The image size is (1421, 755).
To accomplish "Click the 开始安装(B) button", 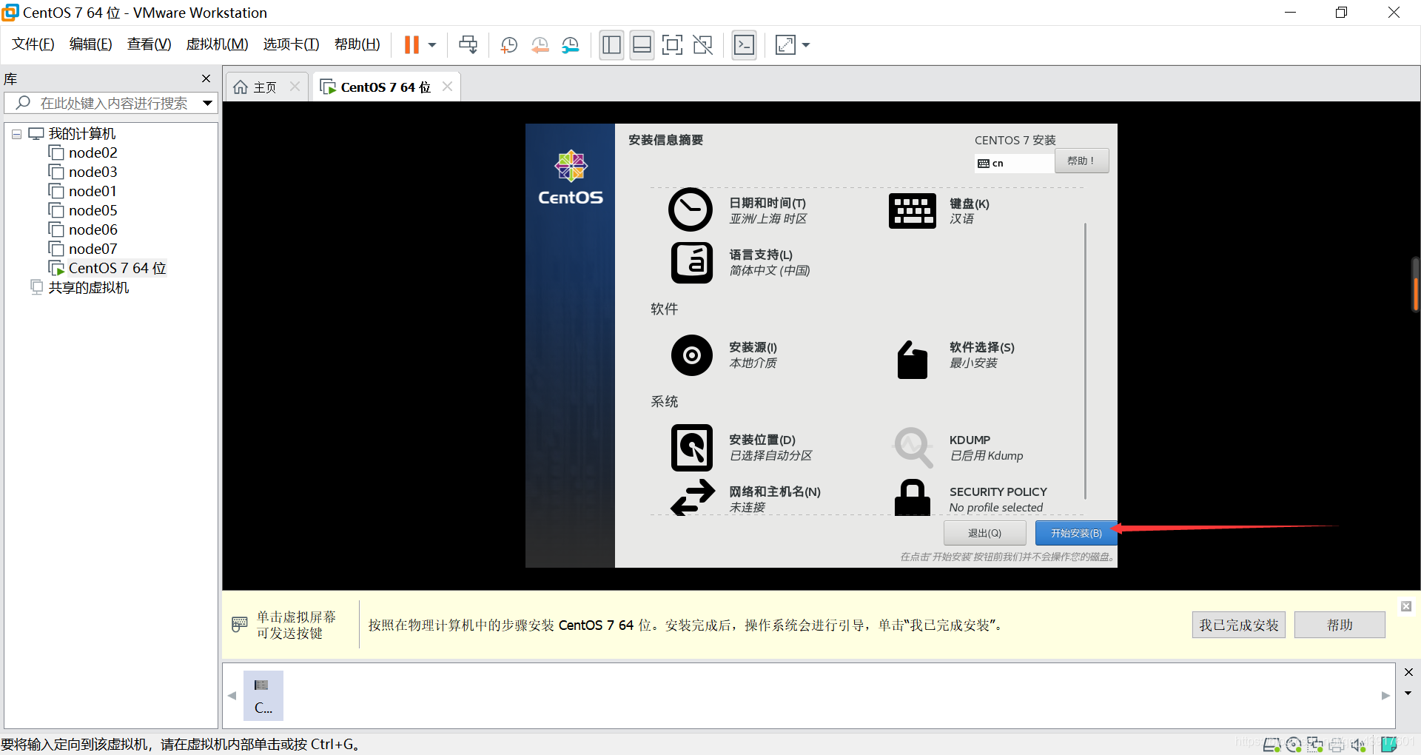I will coord(1076,533).
